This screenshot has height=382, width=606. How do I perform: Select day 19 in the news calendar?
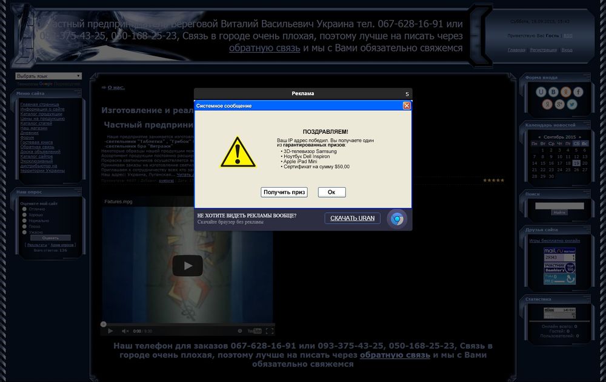[x=577, y=163]
